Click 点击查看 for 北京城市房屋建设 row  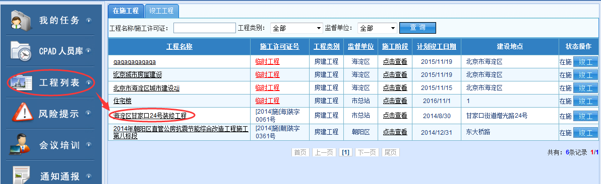coord(395,74)
